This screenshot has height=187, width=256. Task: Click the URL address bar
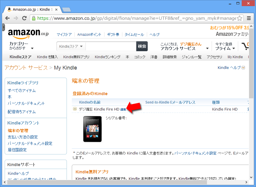click(137, 18)
